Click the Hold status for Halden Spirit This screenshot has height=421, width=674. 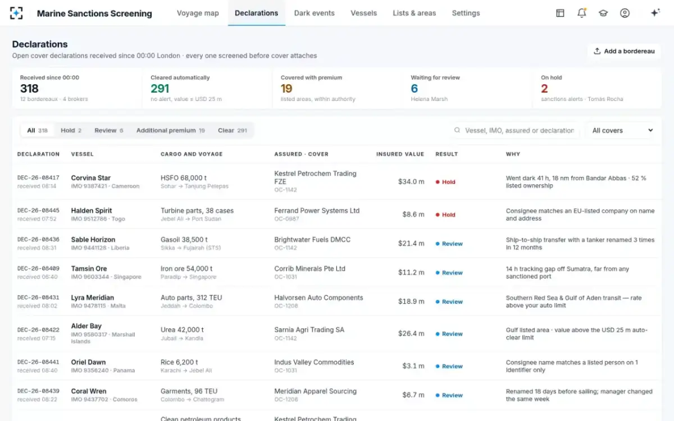445,214
